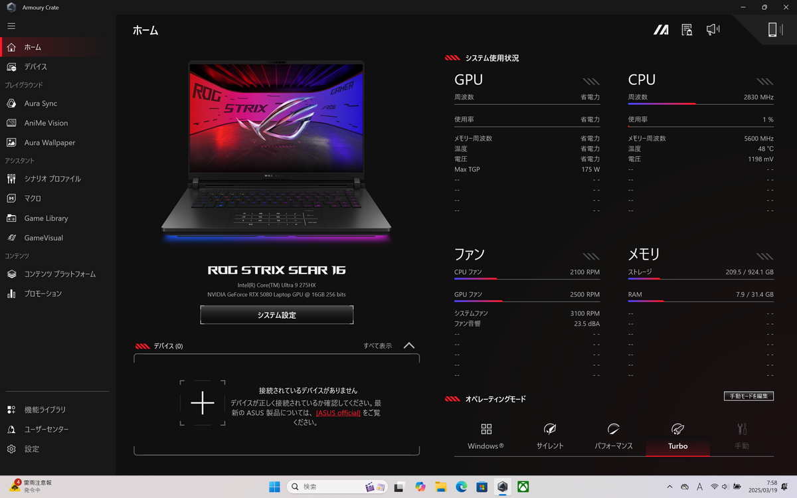Select the パフォーマンス operating mode
This screenshot has width=797, height=498.
pos(614,437)
